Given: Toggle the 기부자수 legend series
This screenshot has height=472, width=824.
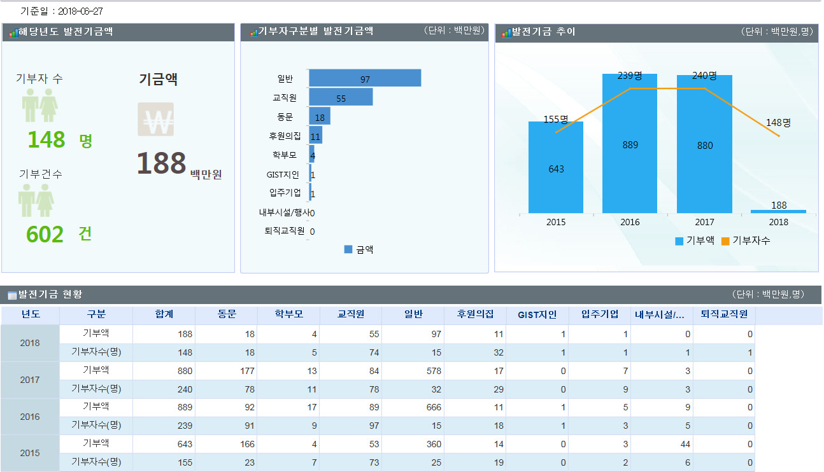Looking at the screenshot, I should 745,240.
